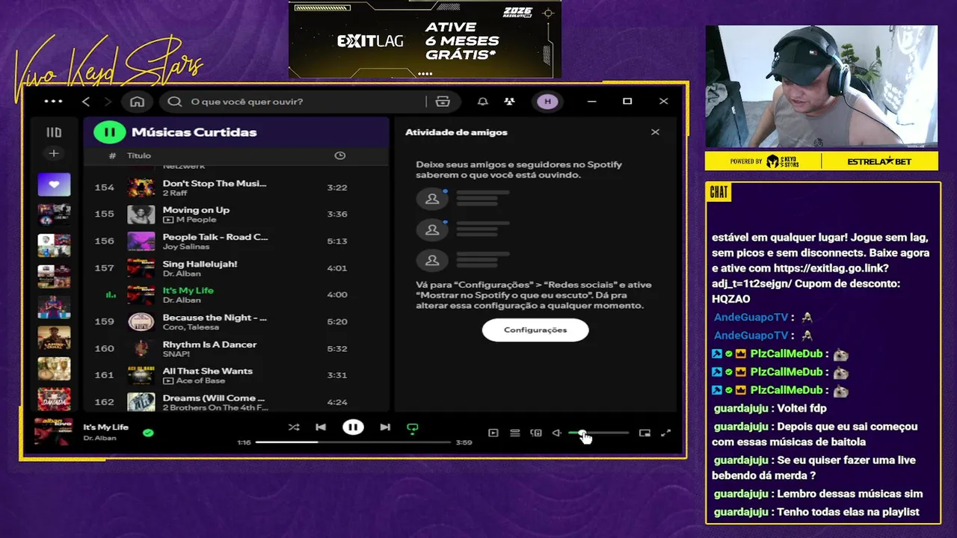
Task: Open the notifications bell
Action: pyautogui.click(x=483, y=102)
